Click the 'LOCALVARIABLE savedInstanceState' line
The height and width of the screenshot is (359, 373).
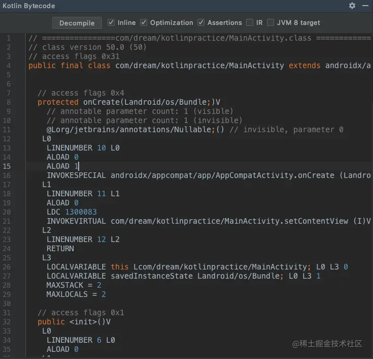tap(183, 276)
